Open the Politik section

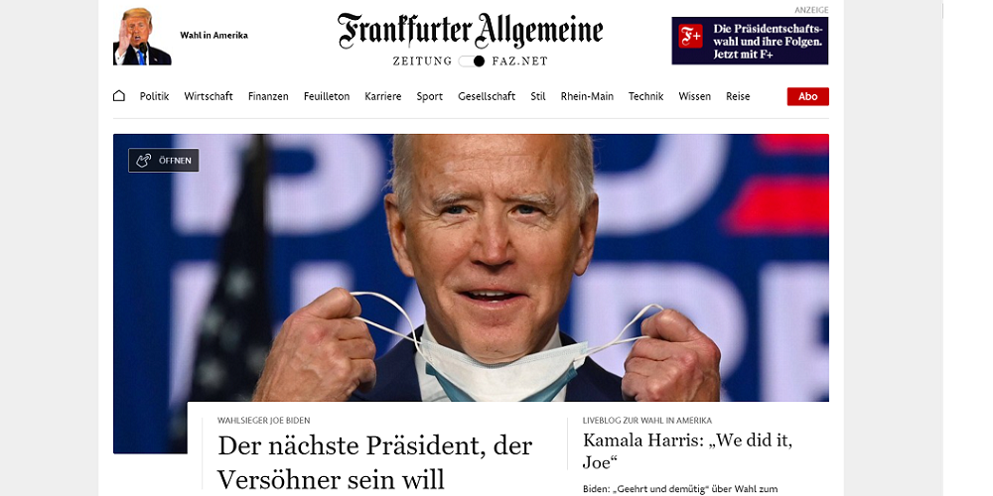coord(155,97)
